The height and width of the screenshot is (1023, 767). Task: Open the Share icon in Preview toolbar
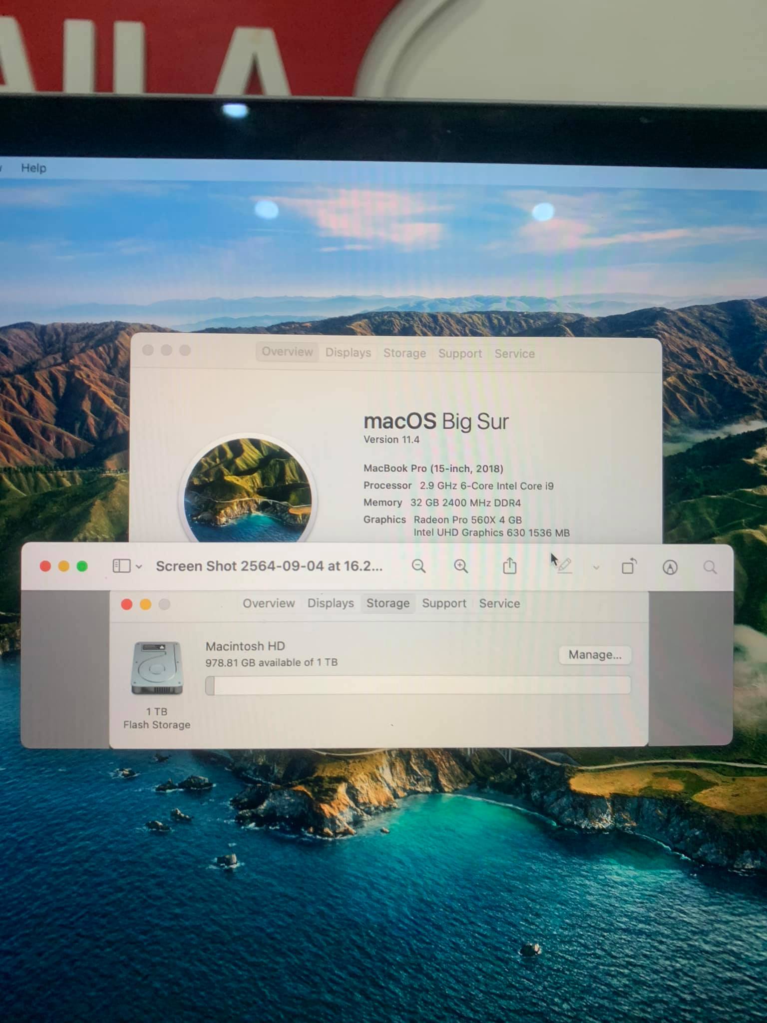click(x=509, y=566)
